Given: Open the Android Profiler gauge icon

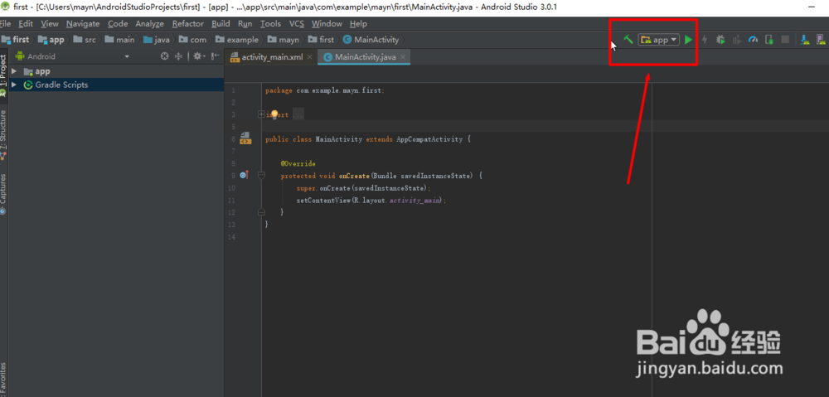Looking at the screenshot, I should [x=754, y=40].
